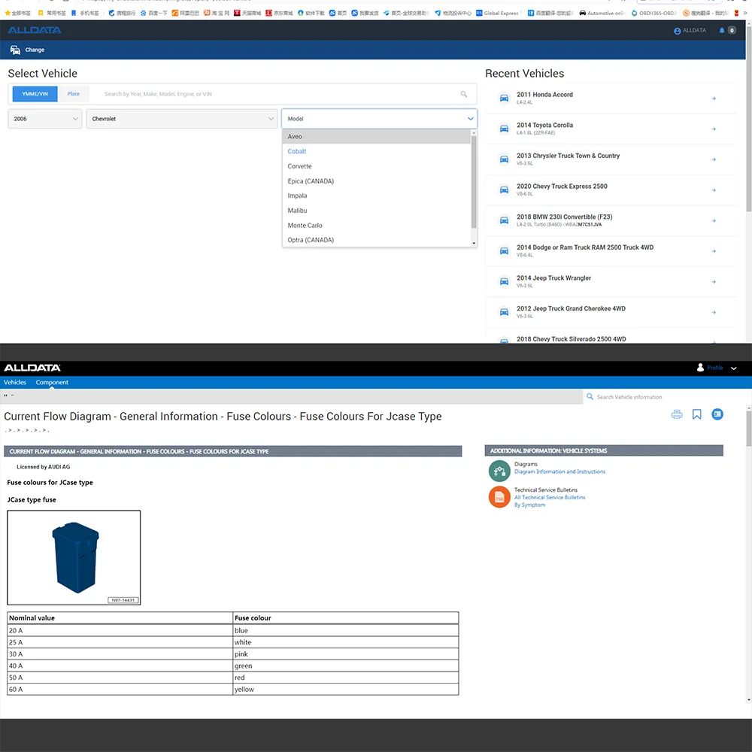Click car icon beside 2013 Chrysler Town & Country

point(504,159)
